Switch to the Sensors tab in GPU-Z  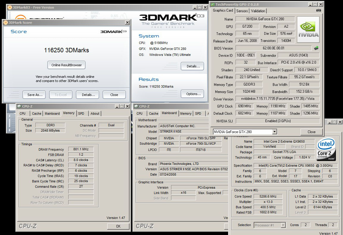point(242,11)
